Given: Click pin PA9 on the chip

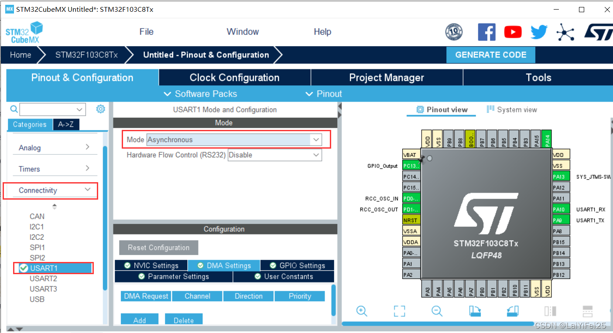Looking at the screenshot, I should point(561,220).
